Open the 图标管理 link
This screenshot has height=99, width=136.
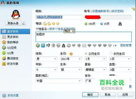[x=126, y=45]
